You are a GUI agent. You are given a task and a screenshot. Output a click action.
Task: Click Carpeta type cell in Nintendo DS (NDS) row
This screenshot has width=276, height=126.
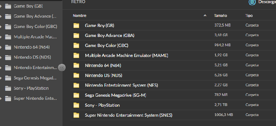pos(252,75)
